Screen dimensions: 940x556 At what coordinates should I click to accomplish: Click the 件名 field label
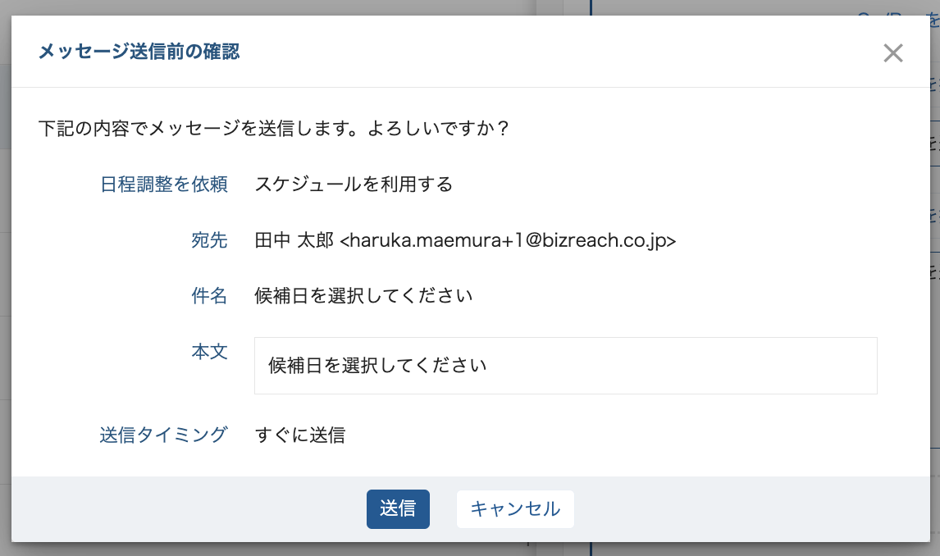pos(209,296)
